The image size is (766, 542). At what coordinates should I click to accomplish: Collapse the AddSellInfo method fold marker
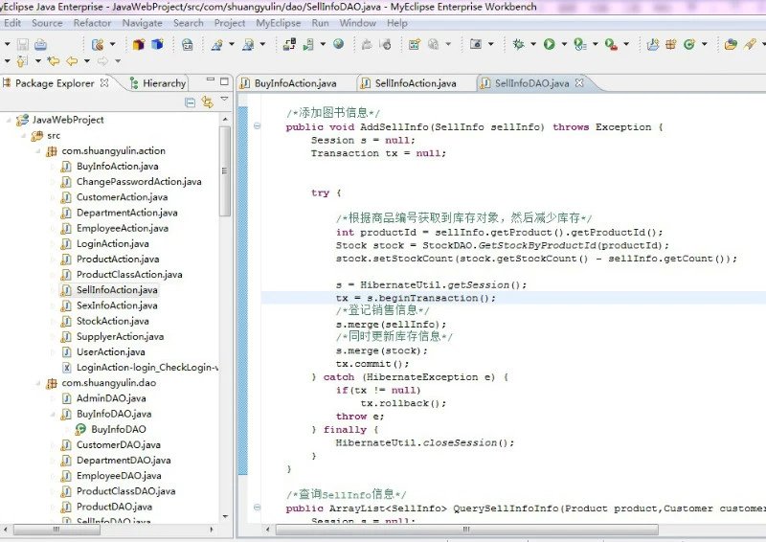pyautogui.click(x=257, y=126)
